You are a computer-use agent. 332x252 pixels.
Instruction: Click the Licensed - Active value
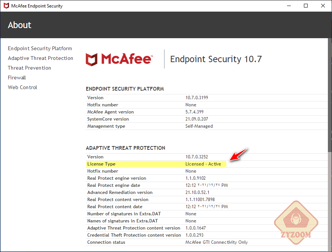[x=203, y=164]
